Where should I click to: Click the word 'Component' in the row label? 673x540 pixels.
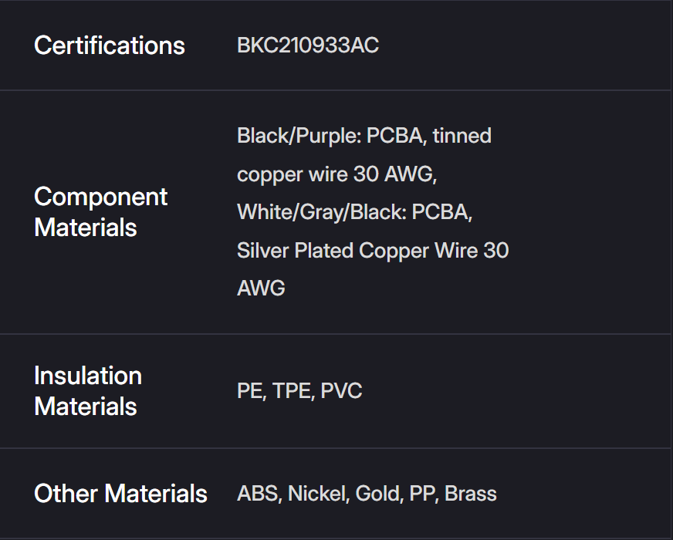pyautogui.click(x=100, y=197)
